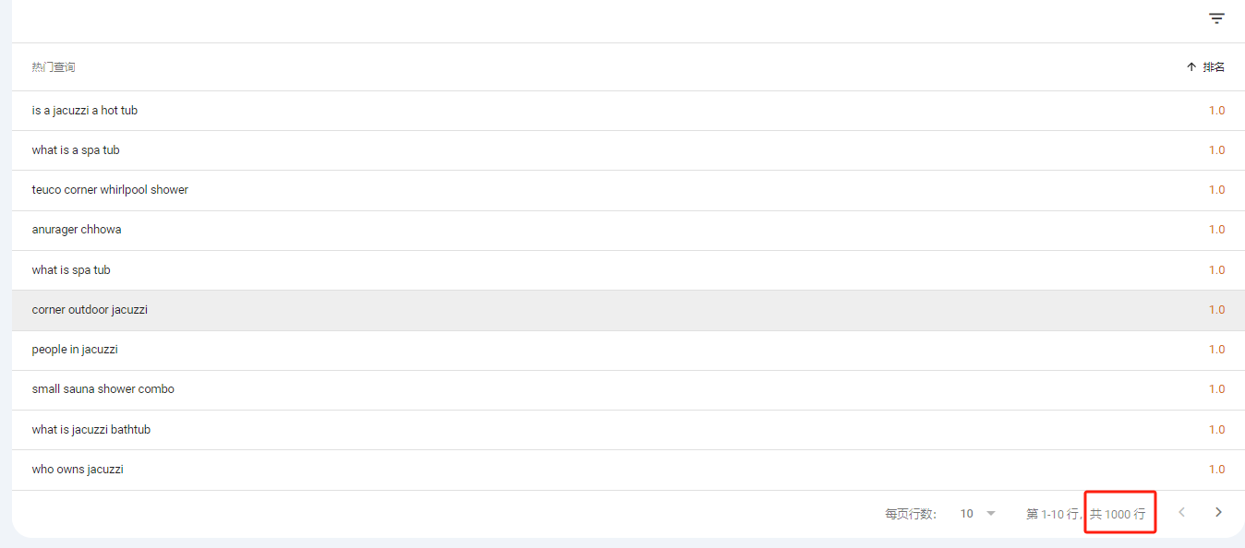Select the 'anurager chhowa' query row
Viewport: 1245px width, 548px height.
(628, 230)
